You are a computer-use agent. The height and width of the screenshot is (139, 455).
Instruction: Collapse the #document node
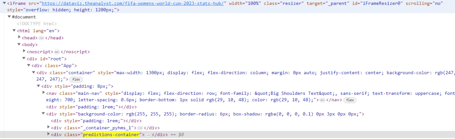pos(9,17)
